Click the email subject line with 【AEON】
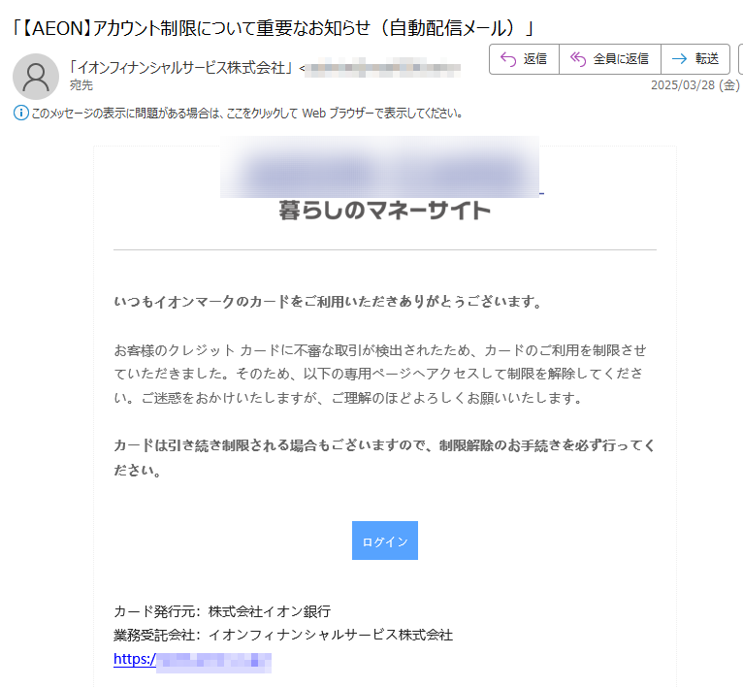This screenshot has height=688, width=743. 273,28
